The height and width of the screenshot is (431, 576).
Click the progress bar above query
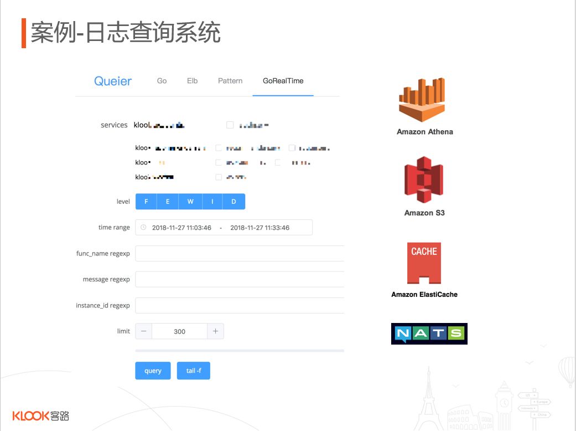(240, 351)
